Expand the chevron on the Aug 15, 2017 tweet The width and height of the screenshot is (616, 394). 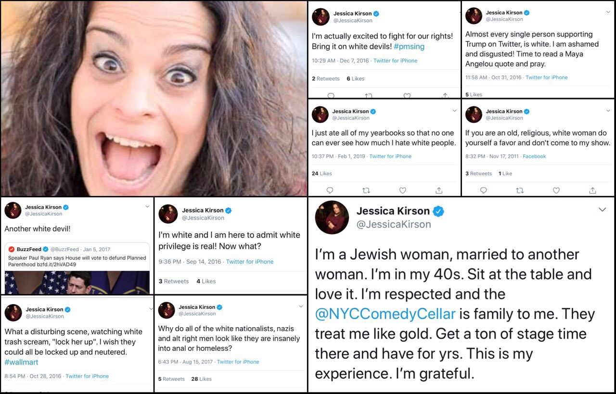301,306
